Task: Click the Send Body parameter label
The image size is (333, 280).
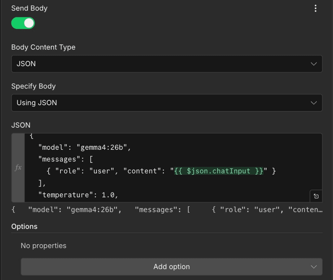Action: [29, 8]
